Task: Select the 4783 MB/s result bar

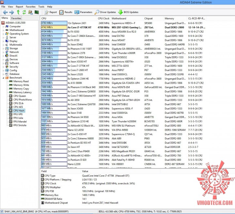Action: click(x=54, y=23)
